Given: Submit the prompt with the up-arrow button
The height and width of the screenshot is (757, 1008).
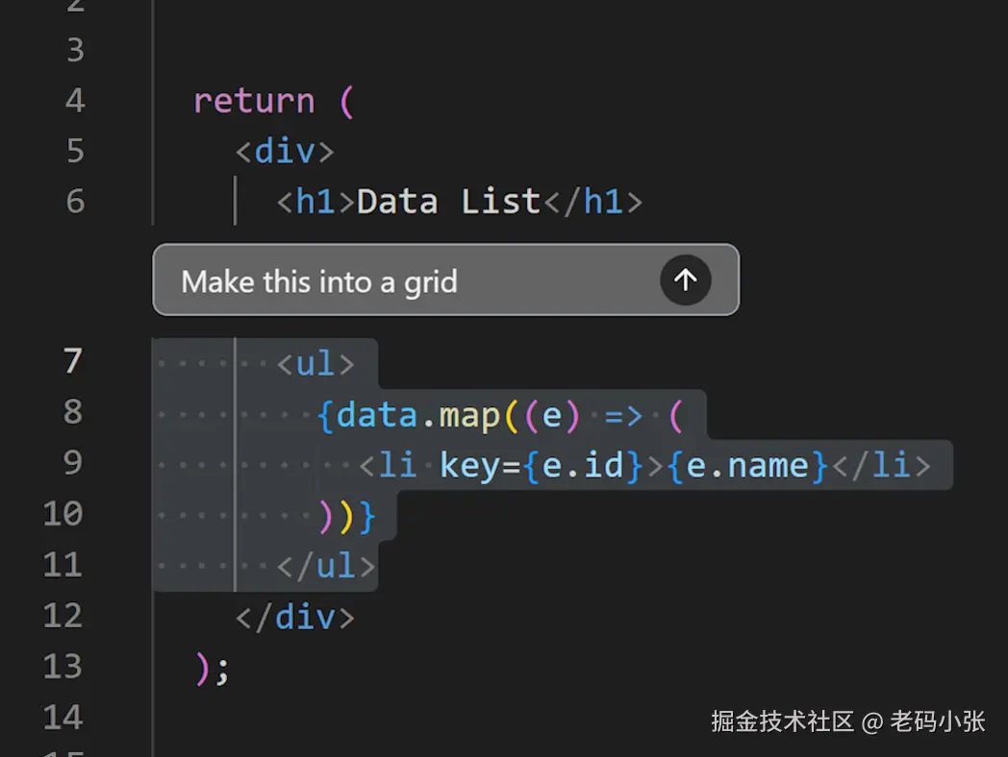Looking at the screenshot, I should [685, 280].
